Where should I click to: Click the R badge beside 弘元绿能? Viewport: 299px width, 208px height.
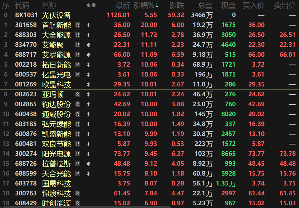(77, 124)
